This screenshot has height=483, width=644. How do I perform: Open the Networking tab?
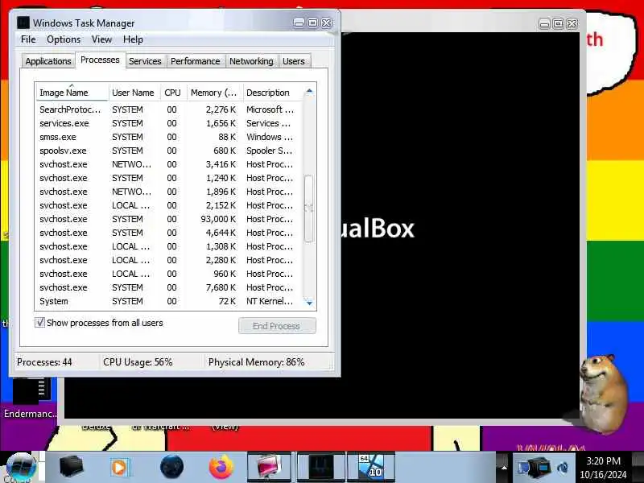(251, 61)
